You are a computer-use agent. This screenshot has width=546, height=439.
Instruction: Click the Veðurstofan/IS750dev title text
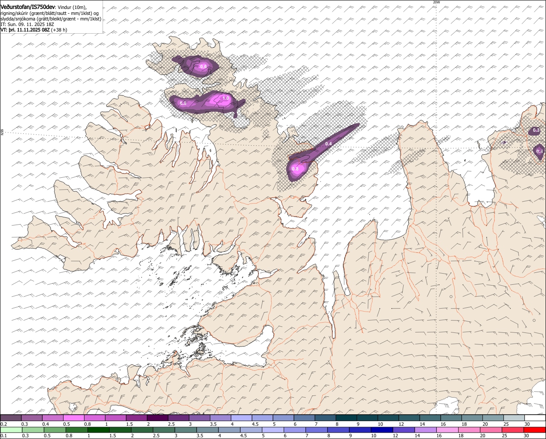[x=28, y=6]
